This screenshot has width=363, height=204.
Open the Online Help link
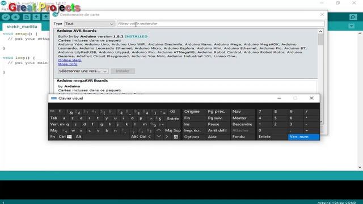coord(70,60)
